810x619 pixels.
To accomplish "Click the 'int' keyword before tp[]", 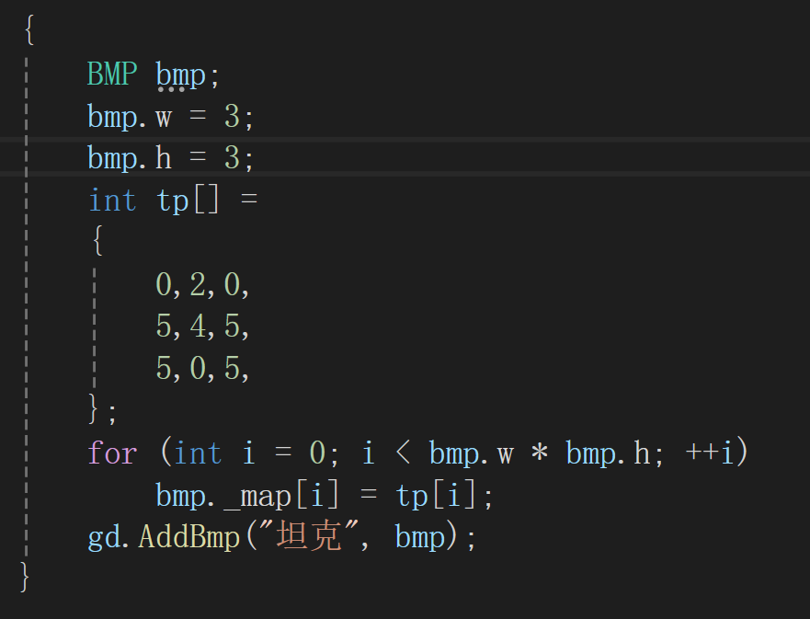I will coord(112,200).
